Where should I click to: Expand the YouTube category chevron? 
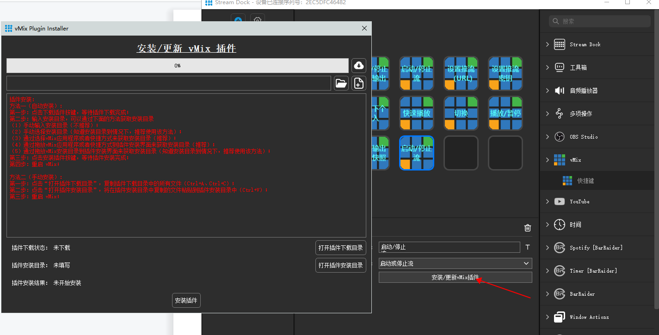point(548,201)
